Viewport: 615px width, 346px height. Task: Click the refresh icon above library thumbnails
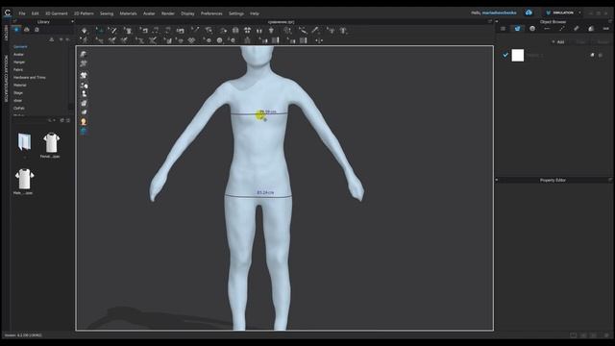click(61, 120)
